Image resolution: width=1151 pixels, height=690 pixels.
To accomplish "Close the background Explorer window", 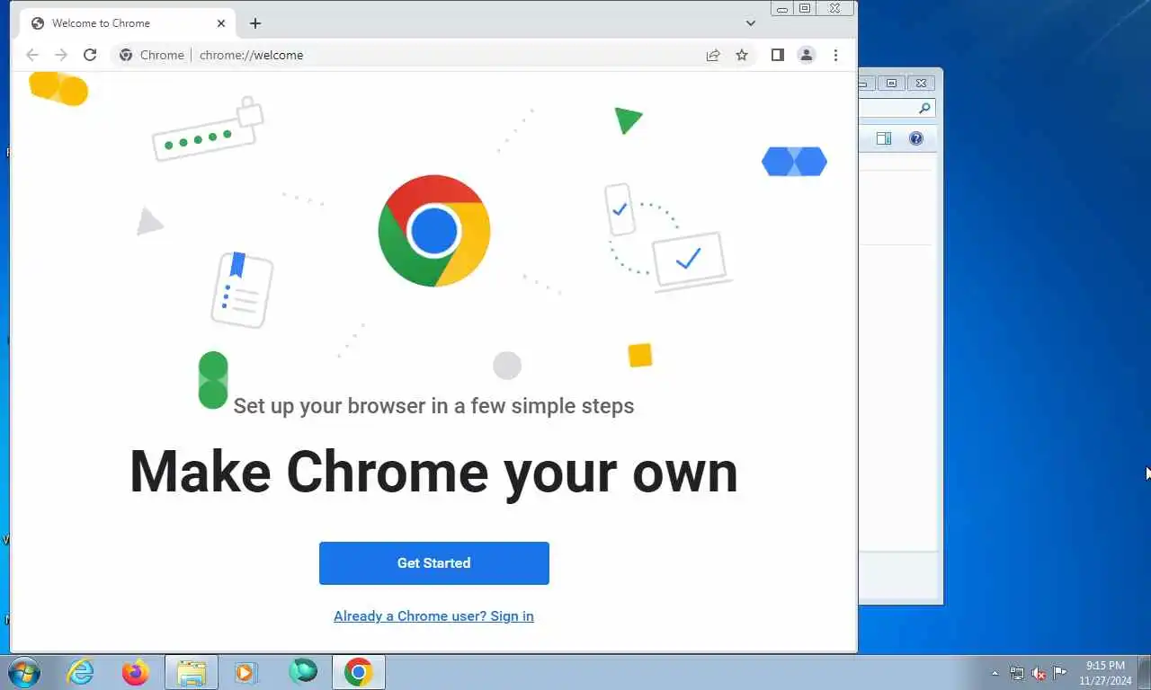I will (921, 84).
